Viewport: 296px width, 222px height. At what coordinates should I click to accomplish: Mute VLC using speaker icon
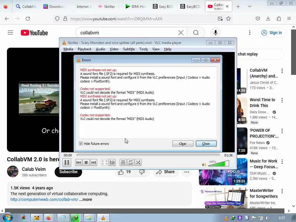tap(204, 164)
